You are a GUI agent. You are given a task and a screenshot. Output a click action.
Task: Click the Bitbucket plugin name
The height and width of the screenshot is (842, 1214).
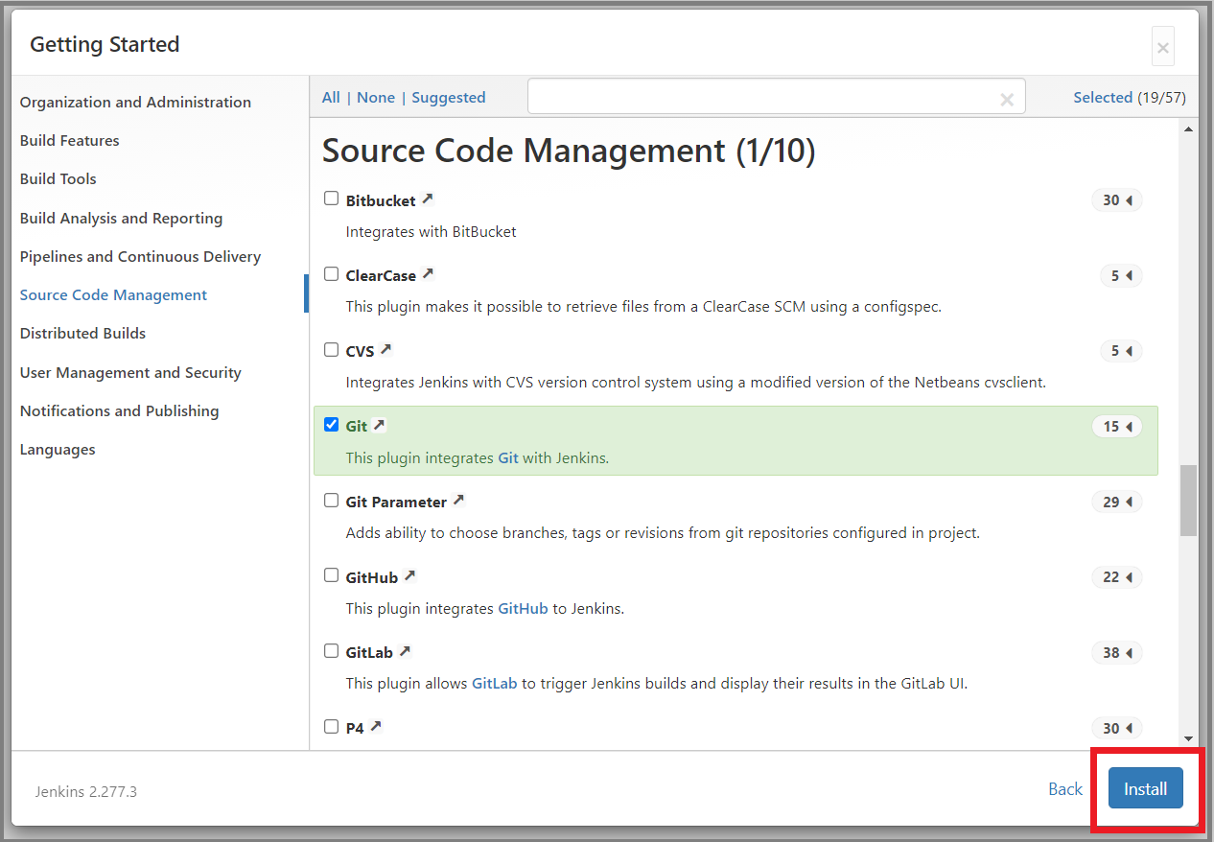[x=381, y=200]
